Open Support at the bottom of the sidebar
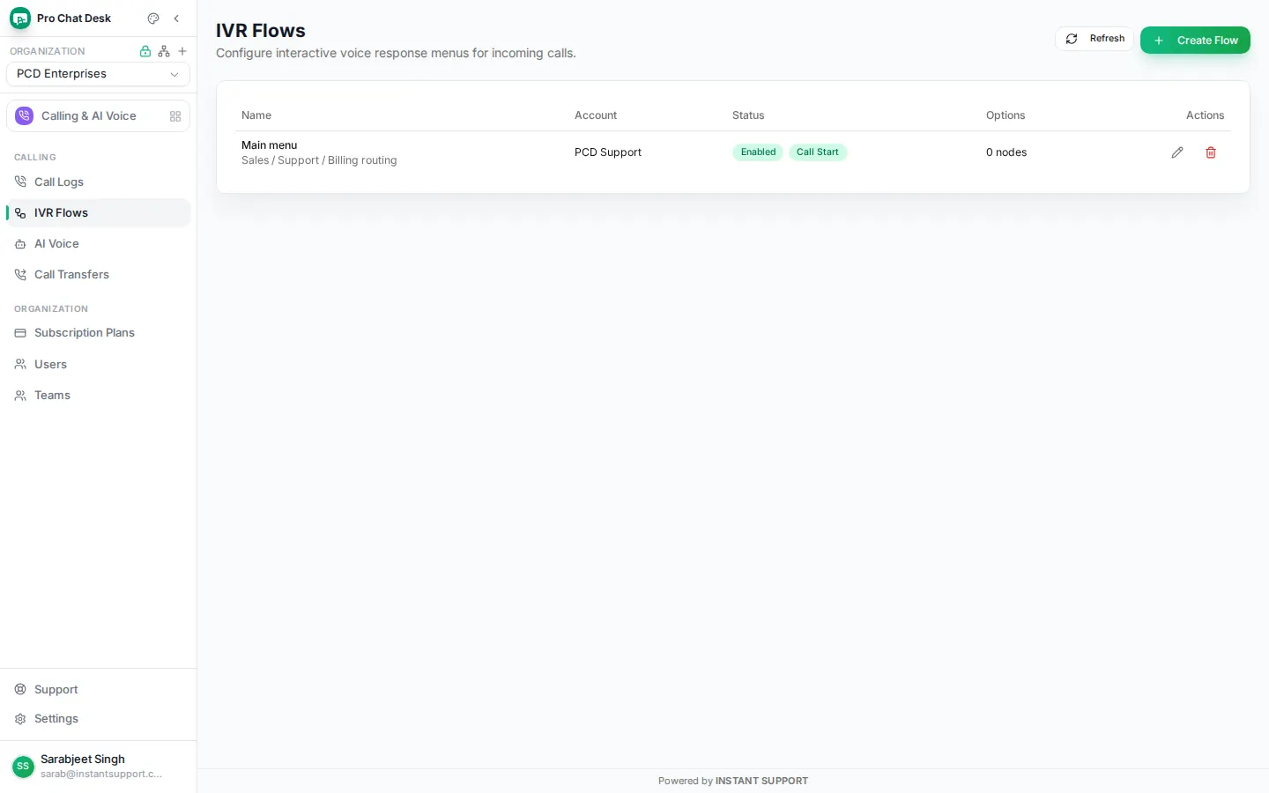Screen dimensions: 1269x793 pos(98,690)
